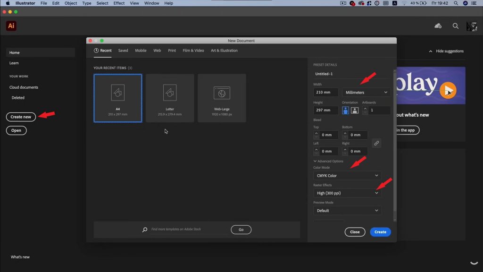
Task: Open the Preview Mode Default dropdown
Action: (347, 211)
